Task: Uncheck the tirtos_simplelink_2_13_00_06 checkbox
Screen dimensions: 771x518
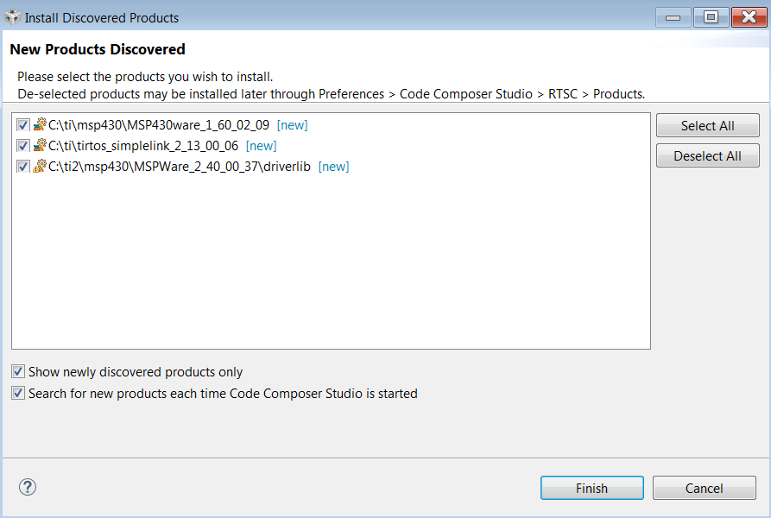Action: pos(22,146)
